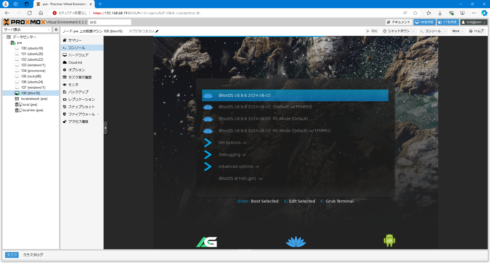Open Advanced options -> grub submenu
The image size is (490, 263).
(x=295, y=167)
